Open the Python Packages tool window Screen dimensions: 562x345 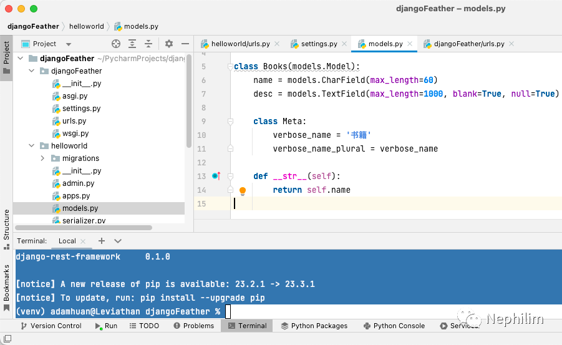(314, 326)
